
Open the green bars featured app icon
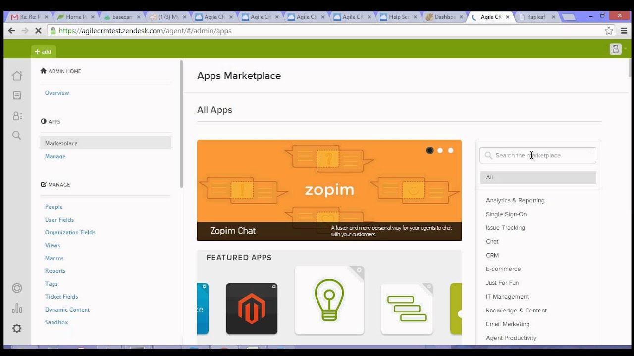tap(407, 309)
